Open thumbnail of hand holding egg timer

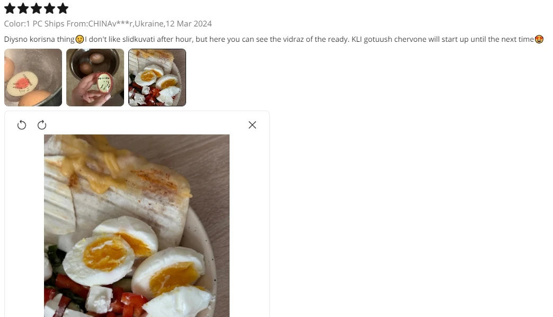click(x=95, y=77)
